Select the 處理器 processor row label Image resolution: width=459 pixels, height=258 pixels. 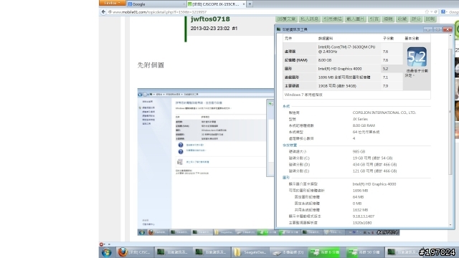pyautogui.click(x=290, y=52)
